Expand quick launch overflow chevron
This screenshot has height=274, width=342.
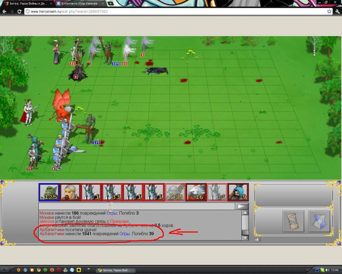[x=89, y=269]
